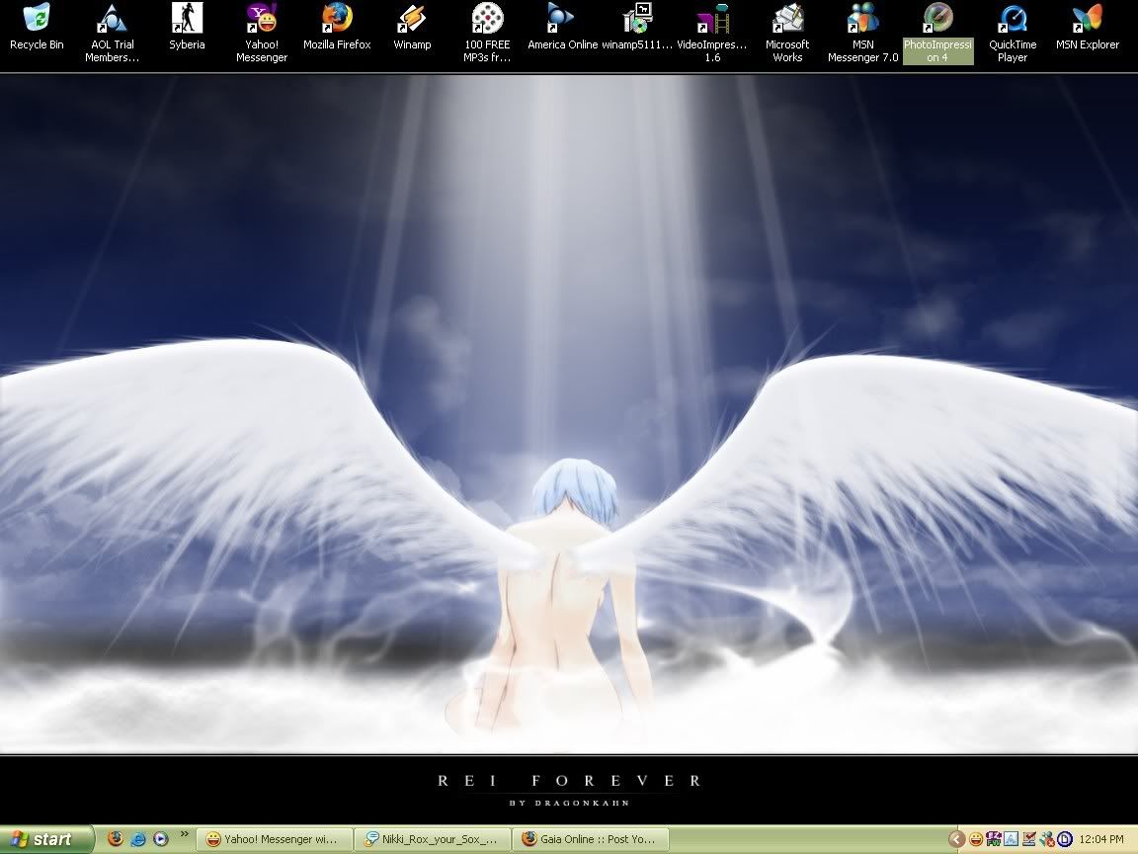Click the Yahoo! Messenger desktop shortcut
1138x854 pixels.
(261, 34)
